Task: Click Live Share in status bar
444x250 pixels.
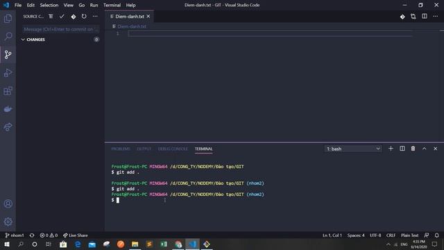Action: [x=76, y=235]
